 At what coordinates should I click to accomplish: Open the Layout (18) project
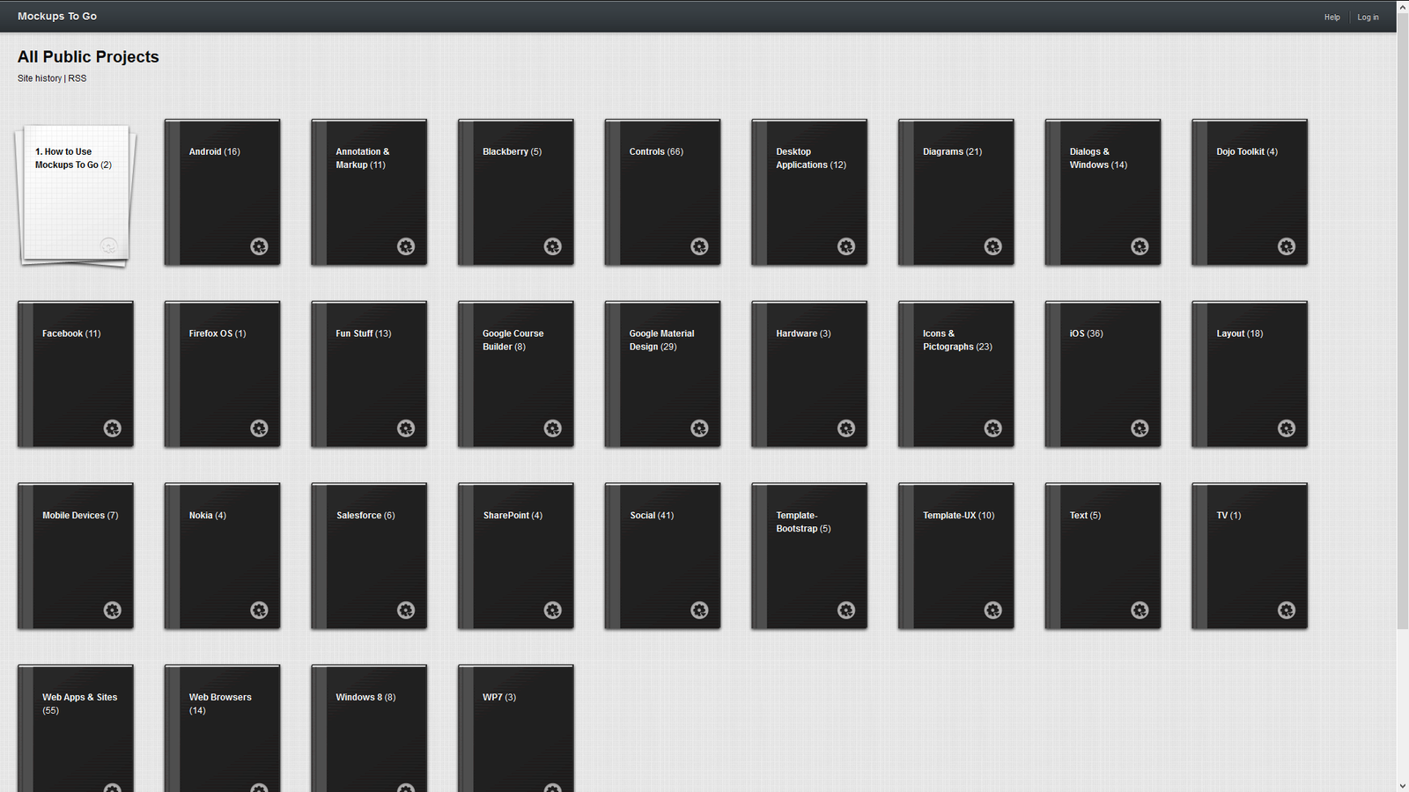1250,374
